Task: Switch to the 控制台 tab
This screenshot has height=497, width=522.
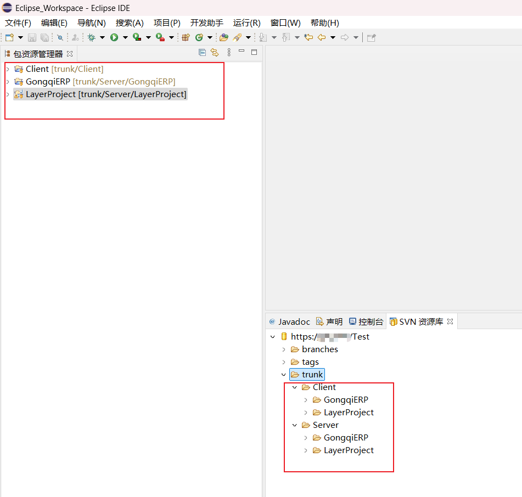Action: coord(366,321)
